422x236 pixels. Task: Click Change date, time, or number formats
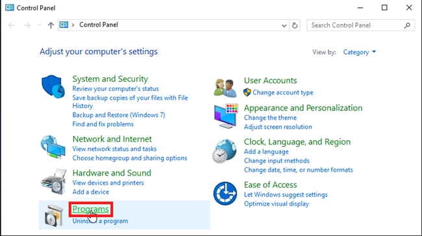coord(298,170)
